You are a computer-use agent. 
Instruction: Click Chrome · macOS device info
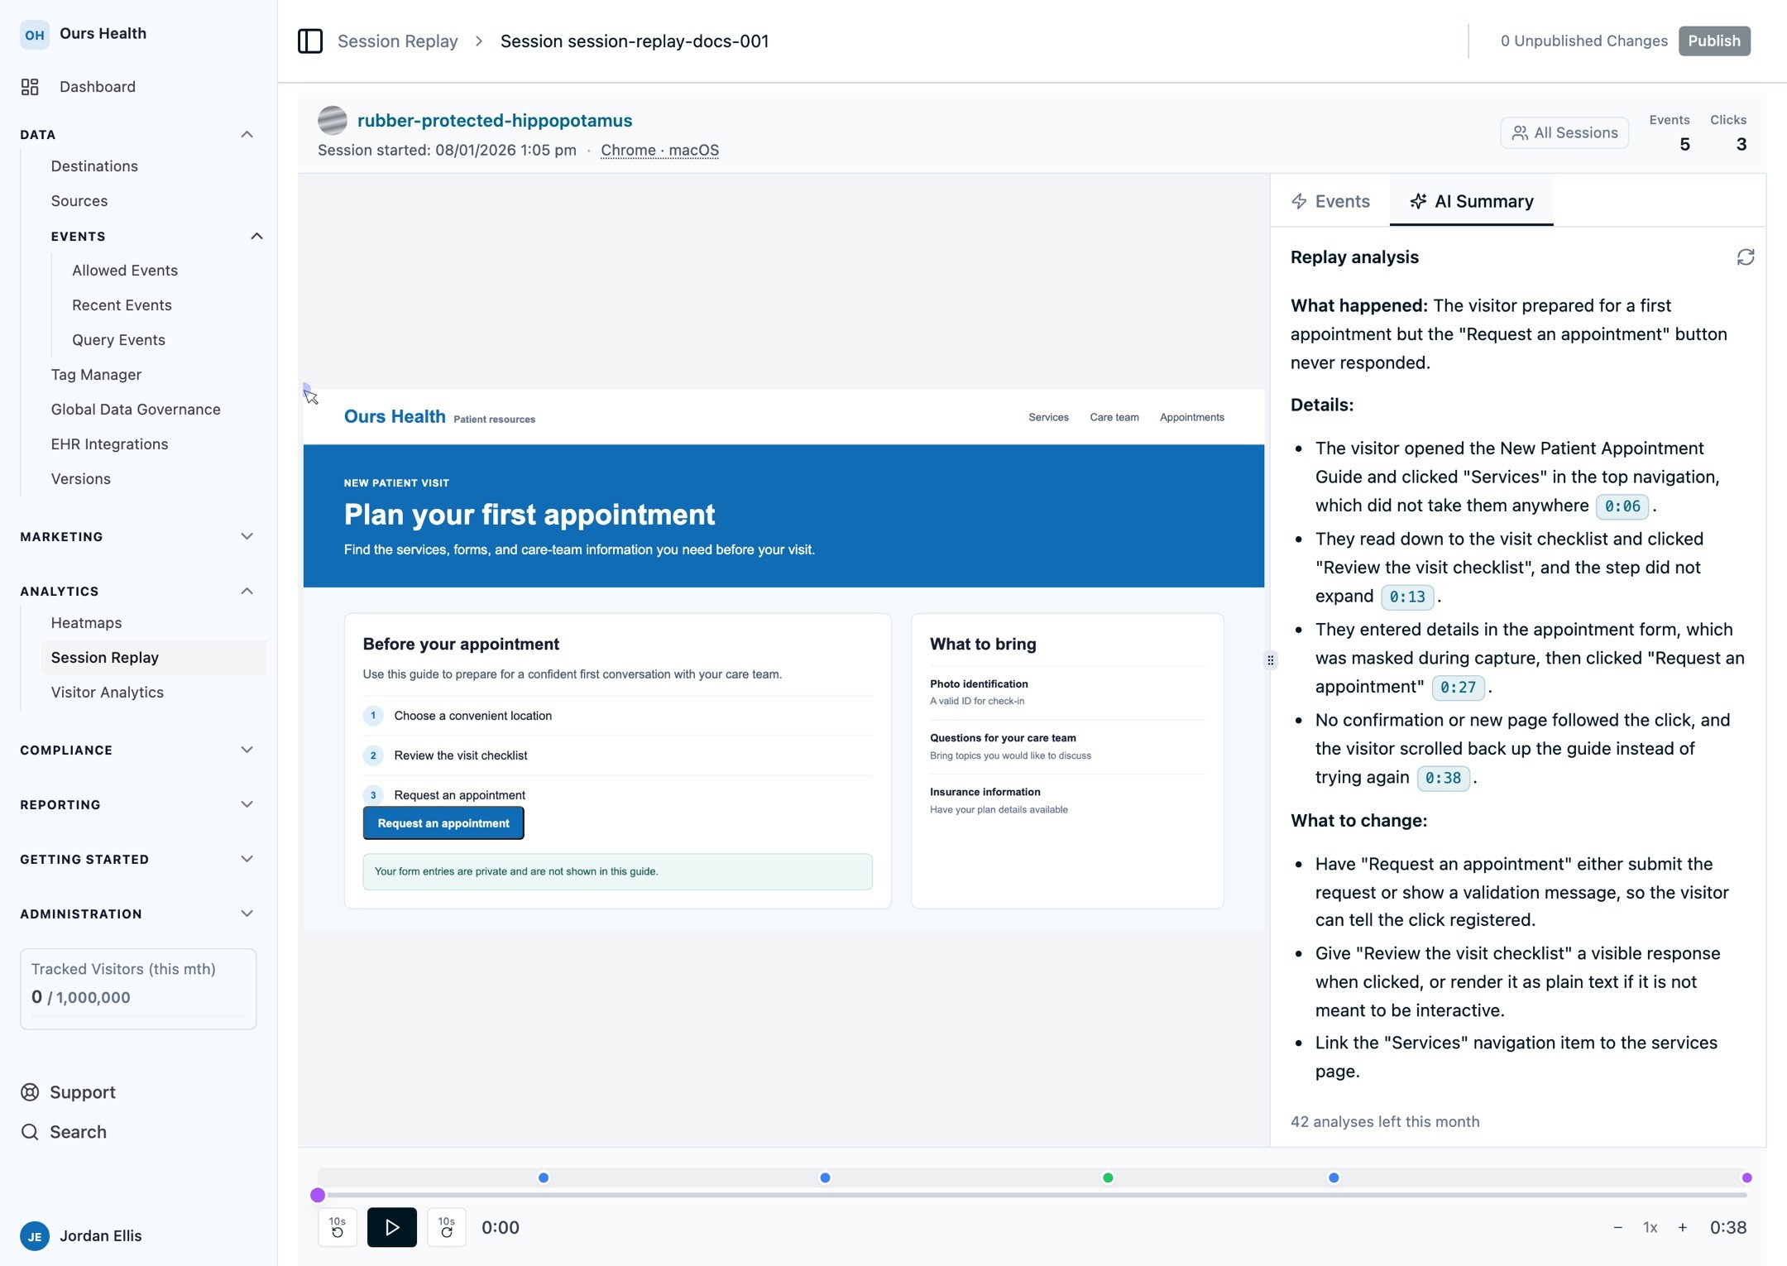tap(659, 151)
